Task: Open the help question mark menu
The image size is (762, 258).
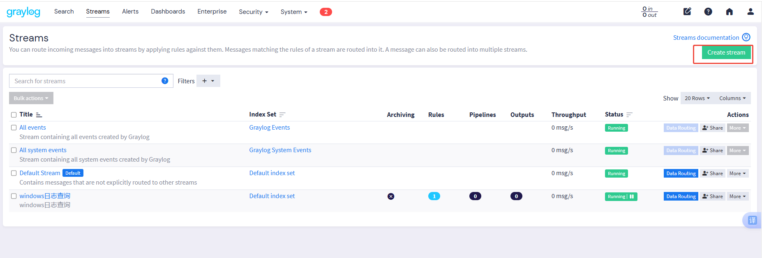Action: 708,11
